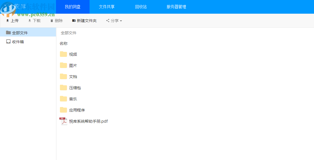This screenshot has width=314, height=160.
Task: Open the 压缩包 folder name
Action: pyautogui.click(x=75, y=88)
